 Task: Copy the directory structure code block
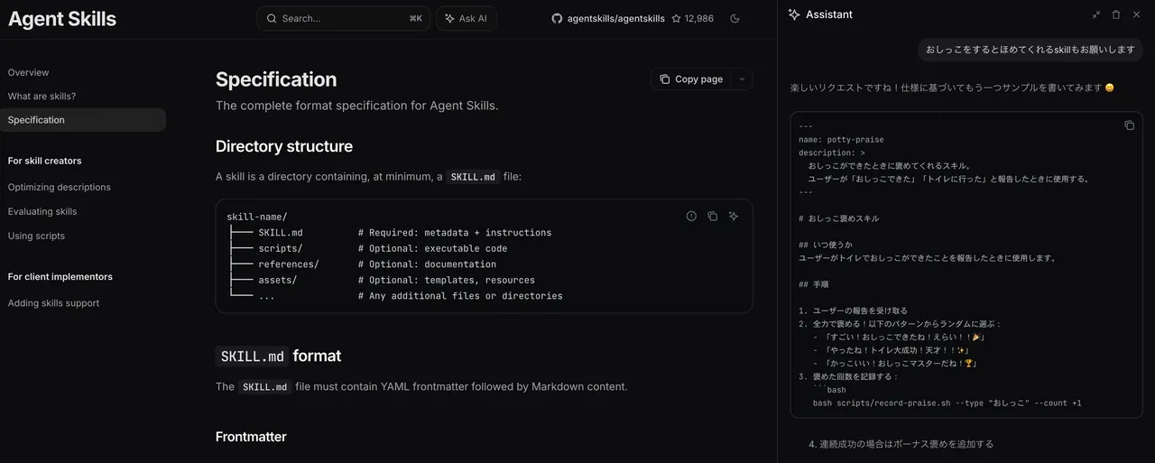pos(713,217)
